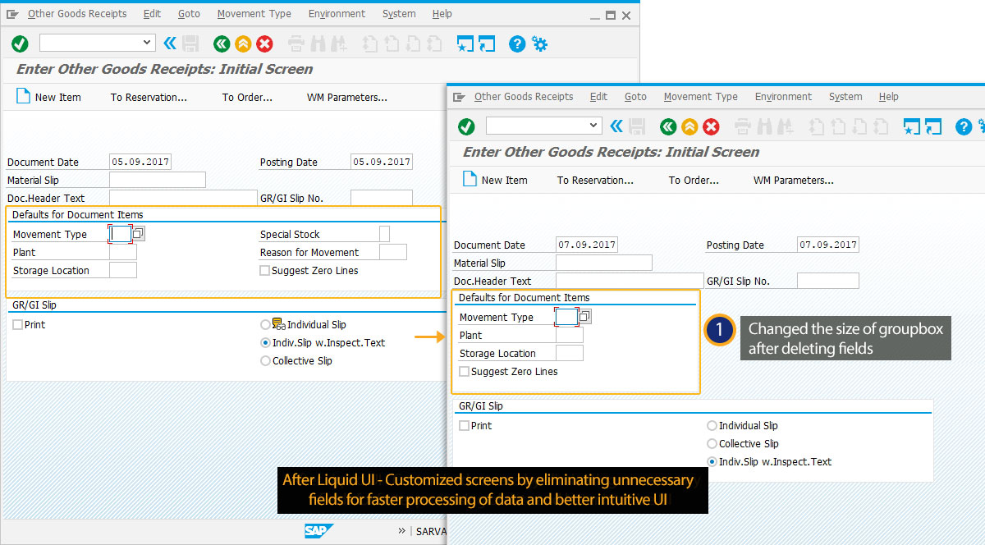Click blue Help icon in back window
Image resolution: width=985 pixels, height=545 pixels.
click(x=517, y=44)
